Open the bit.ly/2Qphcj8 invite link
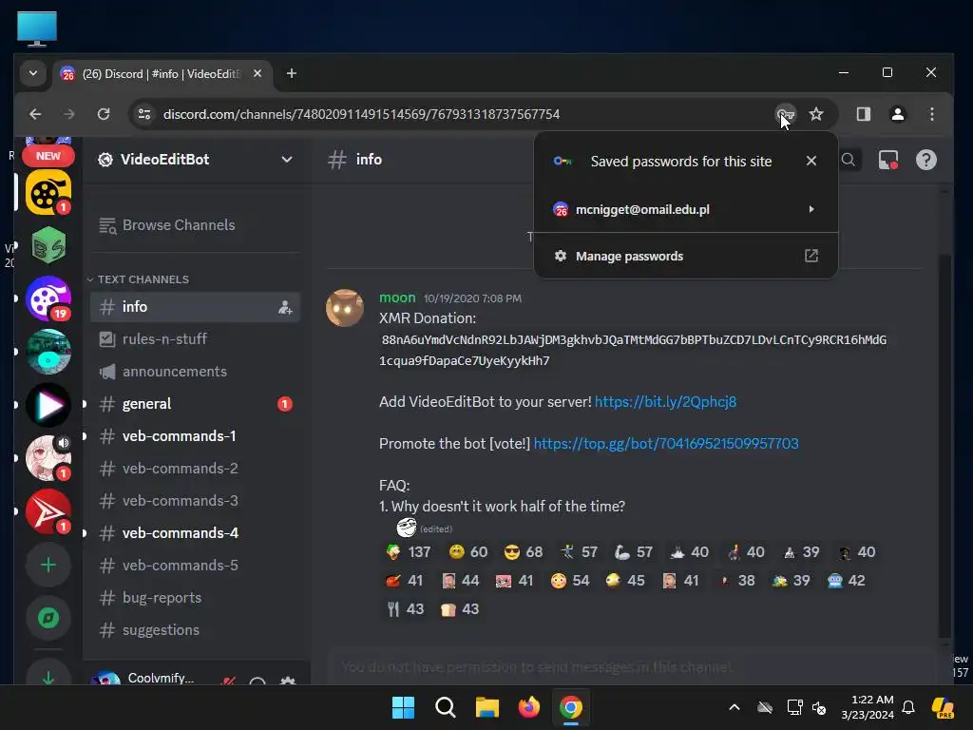 tap(665, 402)
